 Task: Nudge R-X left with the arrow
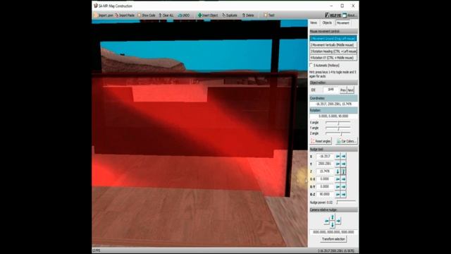pos(338,179)
